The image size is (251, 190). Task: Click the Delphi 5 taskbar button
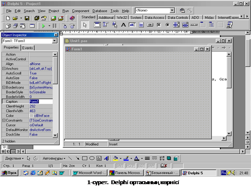198,173
